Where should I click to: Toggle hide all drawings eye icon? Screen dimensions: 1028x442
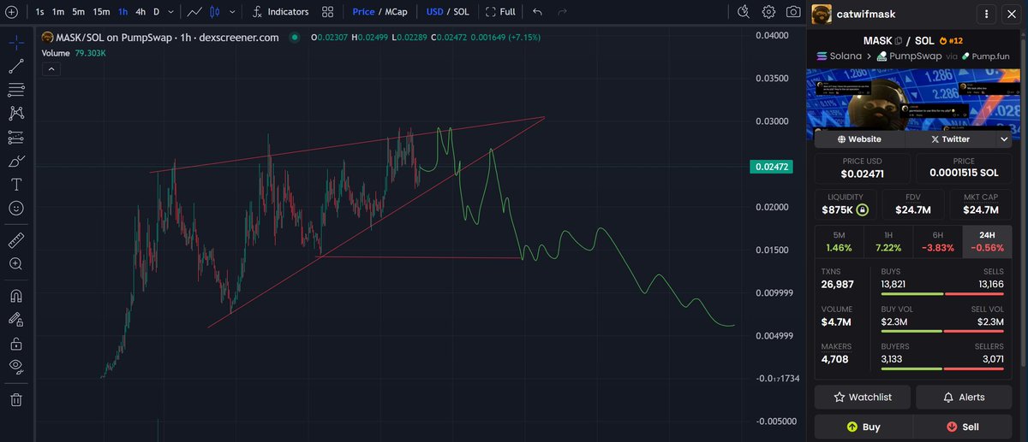[16, 367]
